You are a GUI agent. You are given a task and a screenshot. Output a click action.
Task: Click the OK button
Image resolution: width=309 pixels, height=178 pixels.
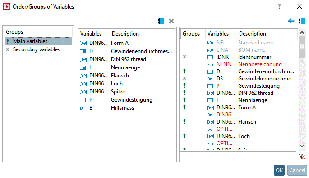tap(279, 170)
